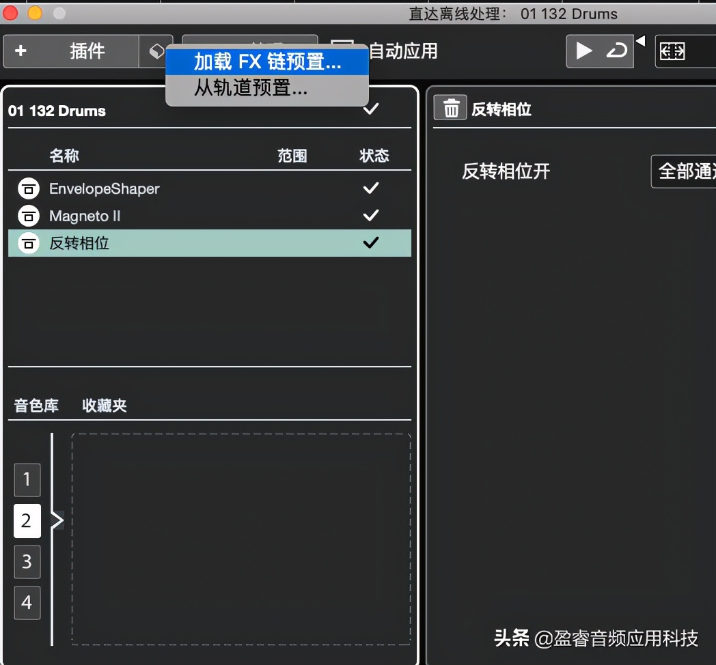This screenshot has width=716, height=665.
Task: Click the extend process range icon
Action: pos(672,51)
